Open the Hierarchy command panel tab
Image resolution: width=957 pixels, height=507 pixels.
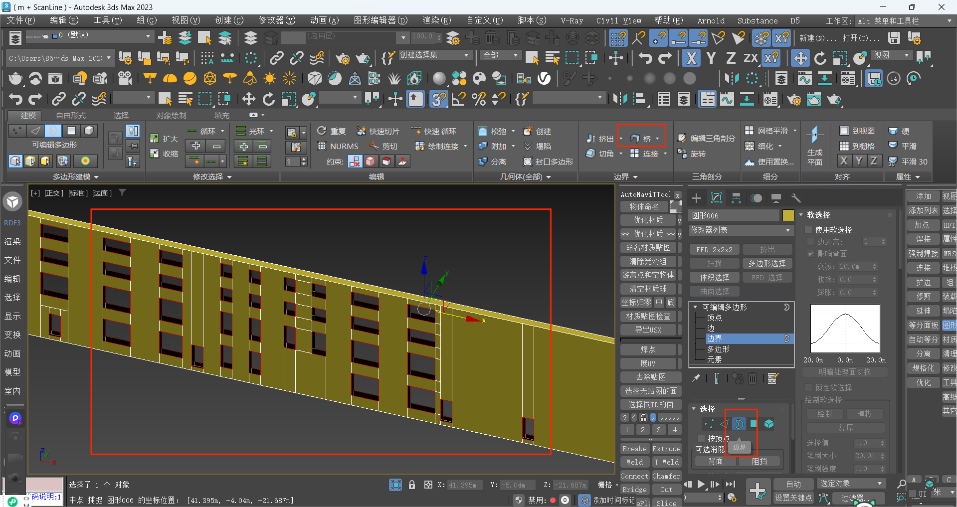pyautogui.click(x=737, y=198)
